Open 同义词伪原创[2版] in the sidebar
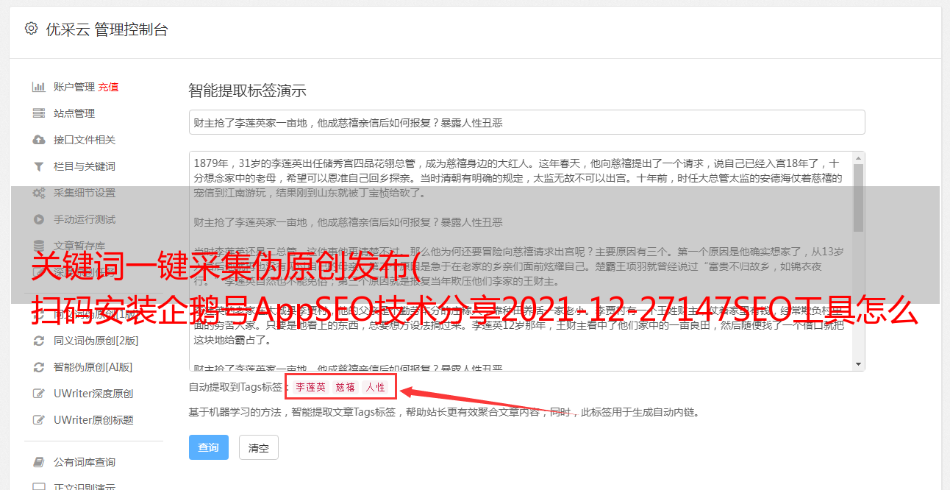 point(96,341)
